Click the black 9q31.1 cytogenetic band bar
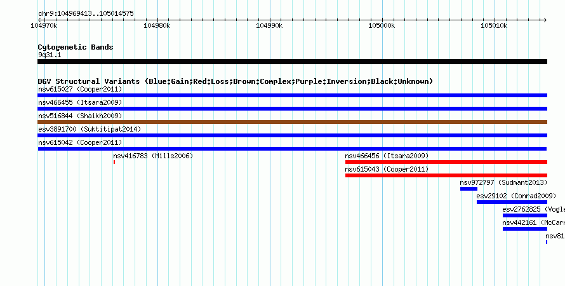565x286 pixels. point(292,62)
